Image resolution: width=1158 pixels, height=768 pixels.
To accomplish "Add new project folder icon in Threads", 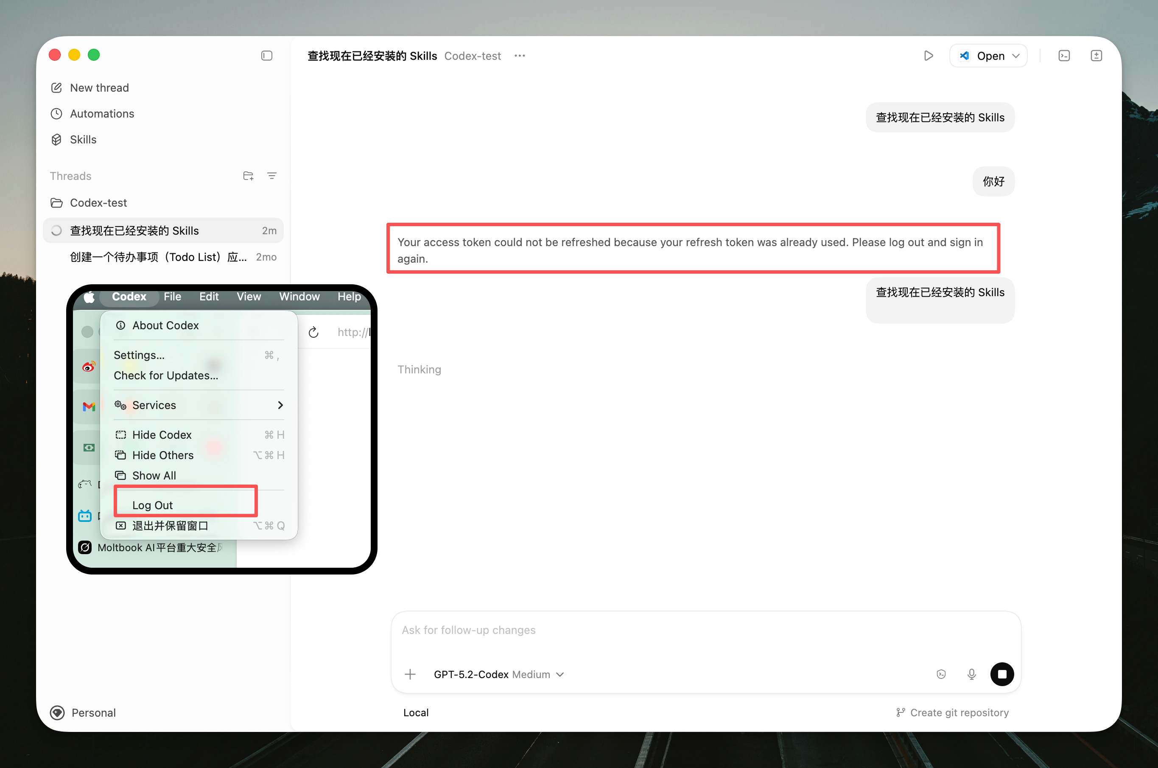I will [248, 176].
